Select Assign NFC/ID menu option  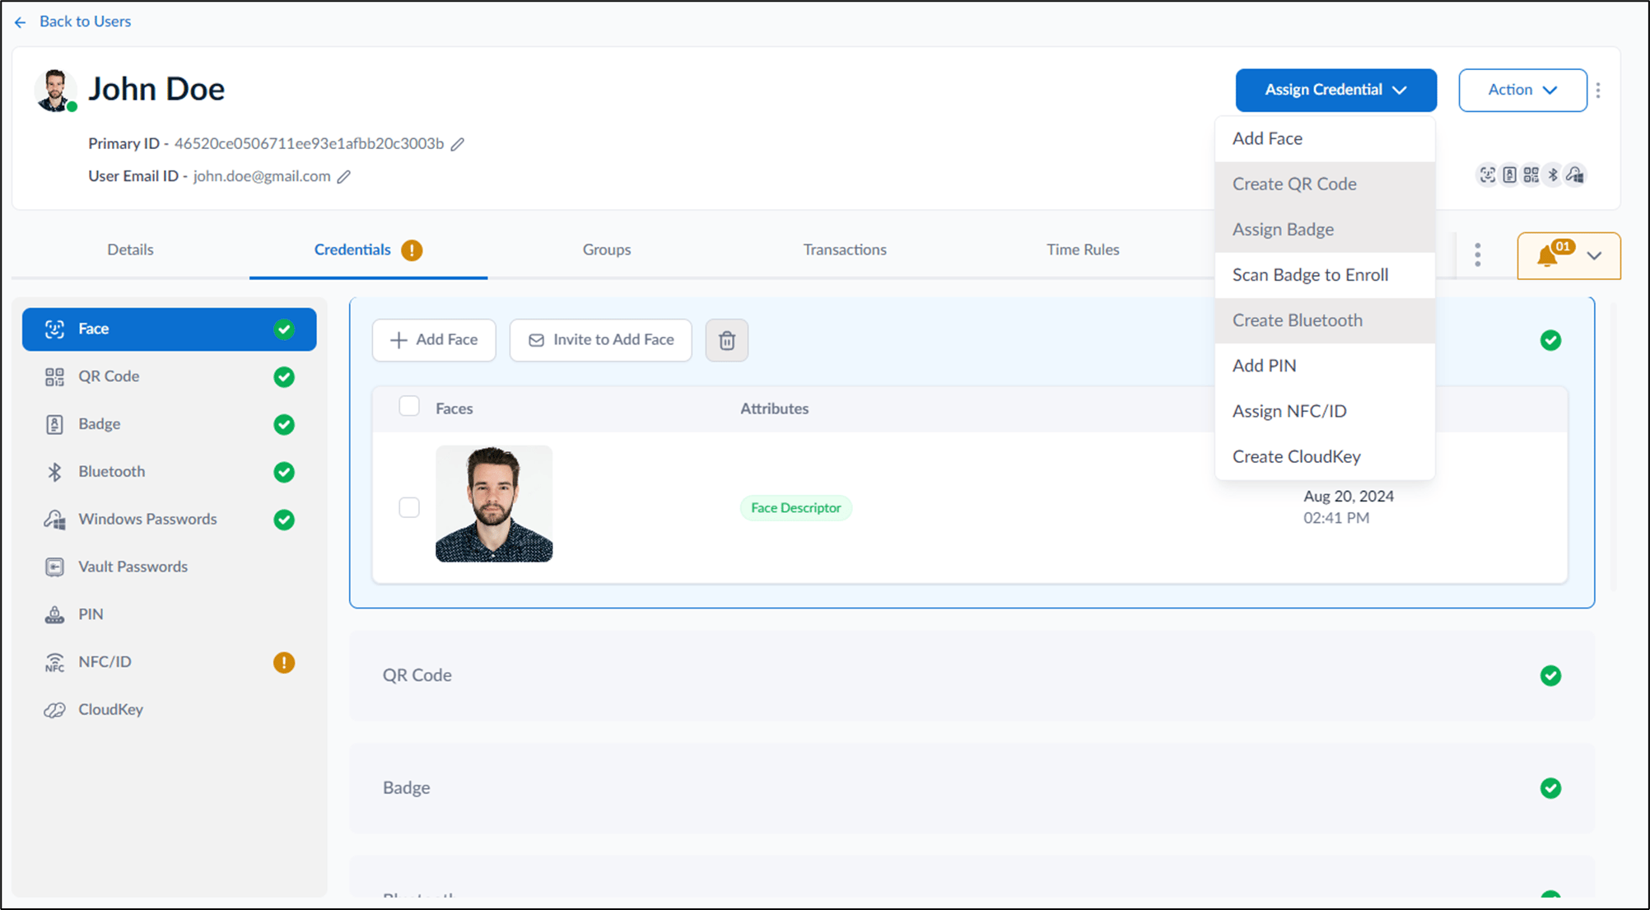tap(1325, 411)
